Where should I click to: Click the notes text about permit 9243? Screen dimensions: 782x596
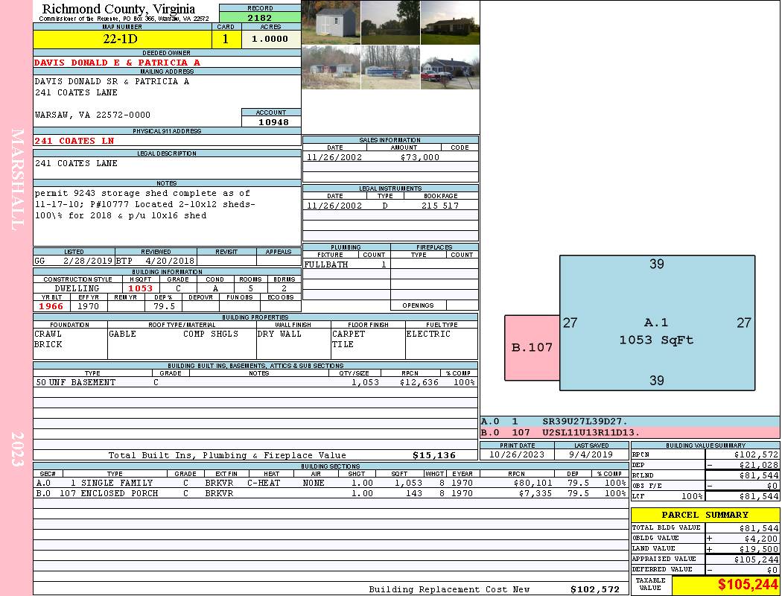pos(145,204)
